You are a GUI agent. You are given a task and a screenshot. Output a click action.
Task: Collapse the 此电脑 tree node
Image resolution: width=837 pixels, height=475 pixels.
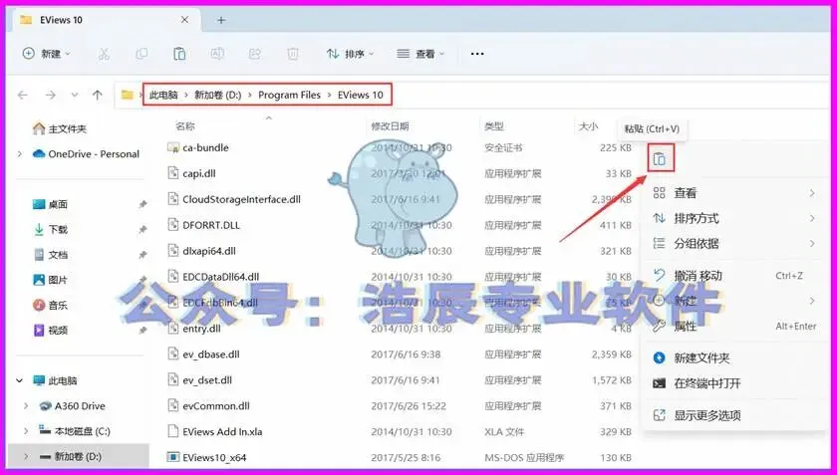pos(20,380)
